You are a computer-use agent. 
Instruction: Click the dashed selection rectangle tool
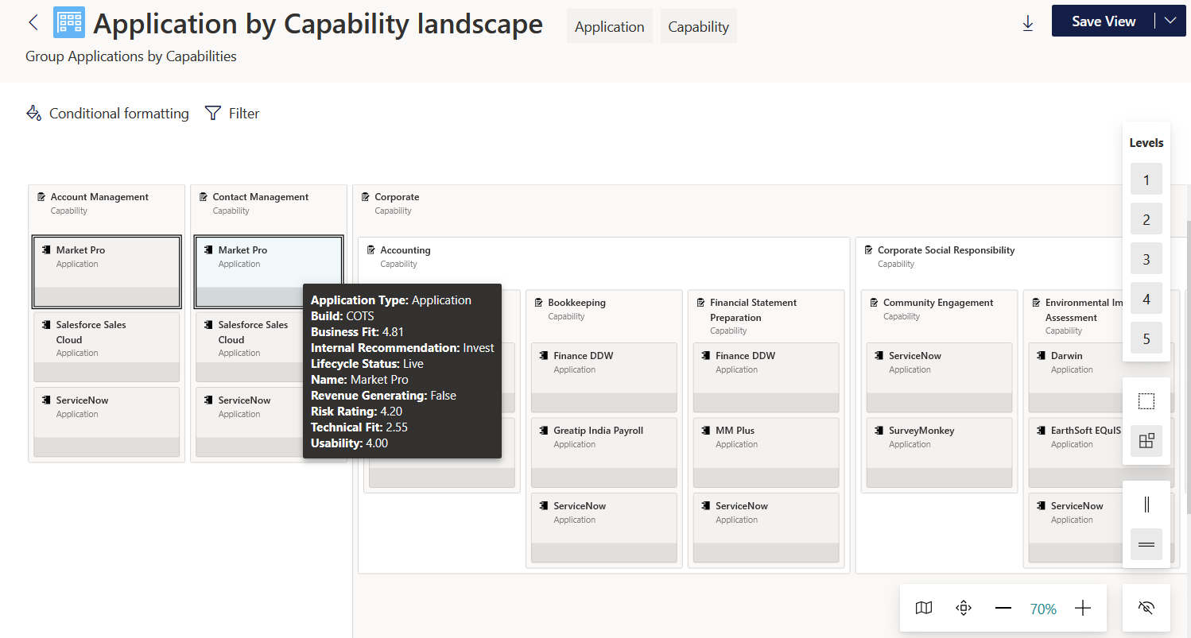[1146, 401]
